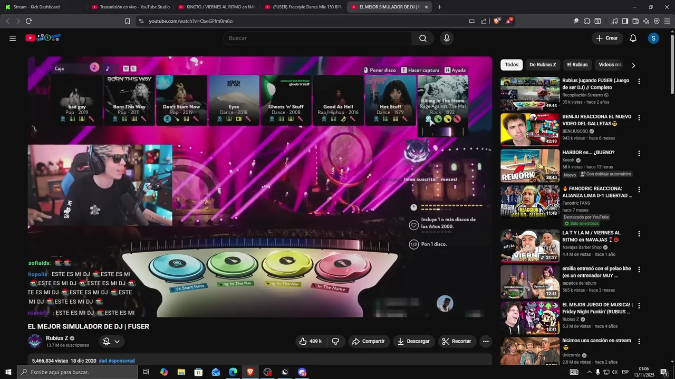Click the search magnifier button

423,38
